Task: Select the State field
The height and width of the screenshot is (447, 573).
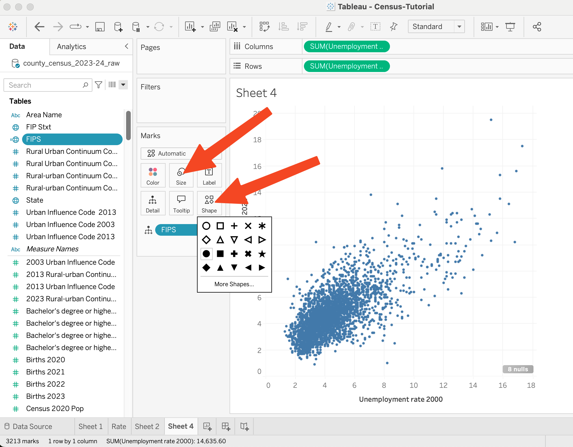Action: (x=35, y=200)
